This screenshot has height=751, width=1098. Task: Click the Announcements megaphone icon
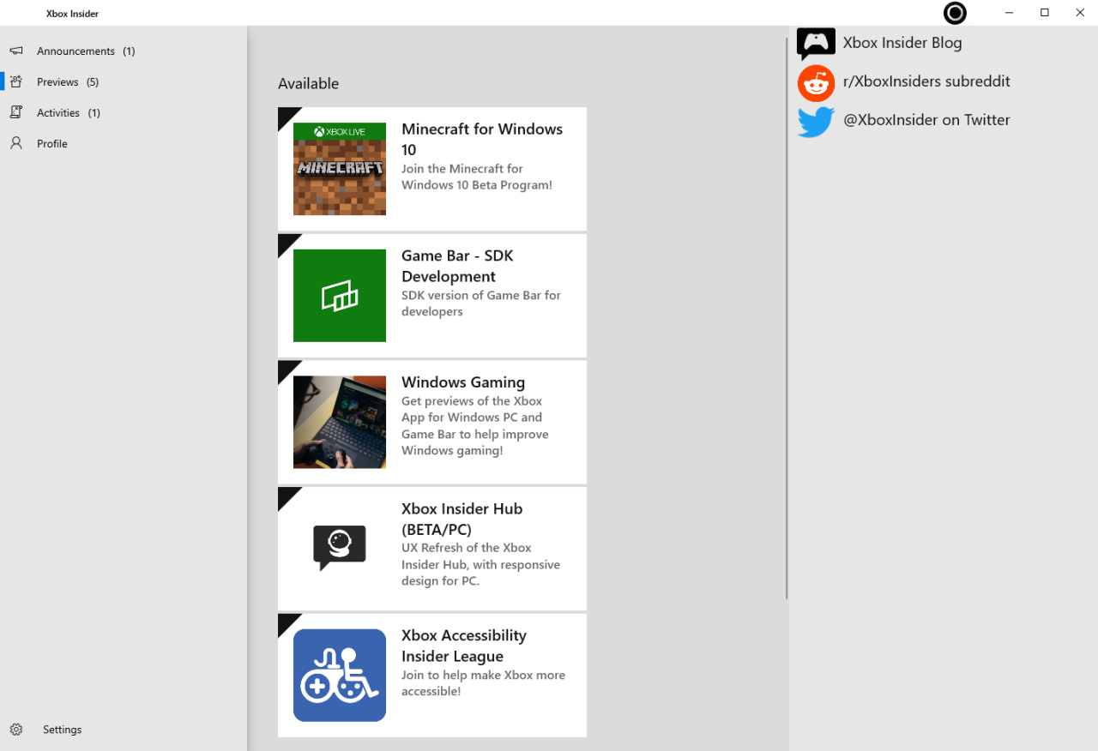coord(16,51)
